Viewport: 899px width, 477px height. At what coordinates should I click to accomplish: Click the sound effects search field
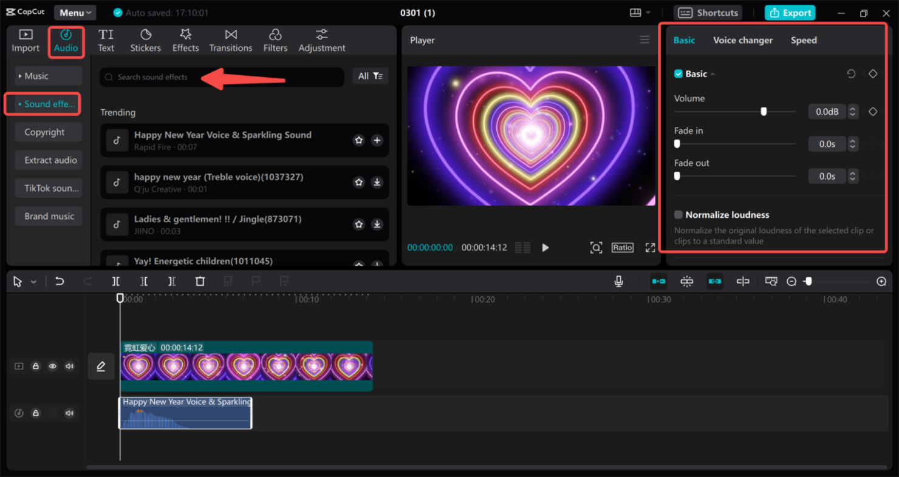182,77
